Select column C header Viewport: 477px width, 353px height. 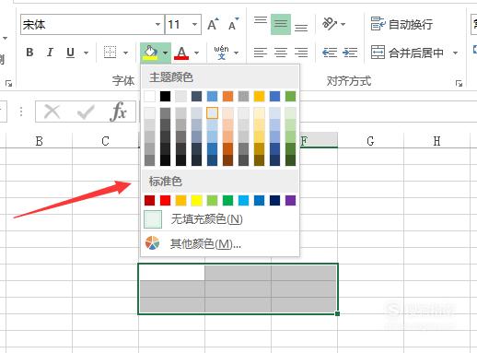click(x=105, y=141)
